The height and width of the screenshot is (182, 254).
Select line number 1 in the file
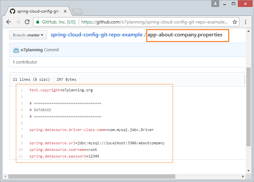(x=22, y=90)
